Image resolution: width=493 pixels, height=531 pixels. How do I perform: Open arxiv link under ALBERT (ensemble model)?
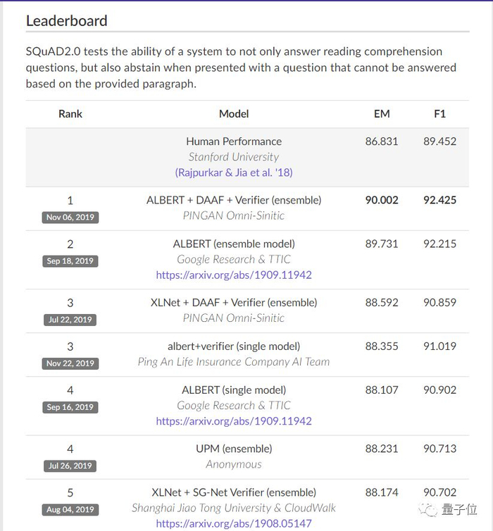click(234, 275)
